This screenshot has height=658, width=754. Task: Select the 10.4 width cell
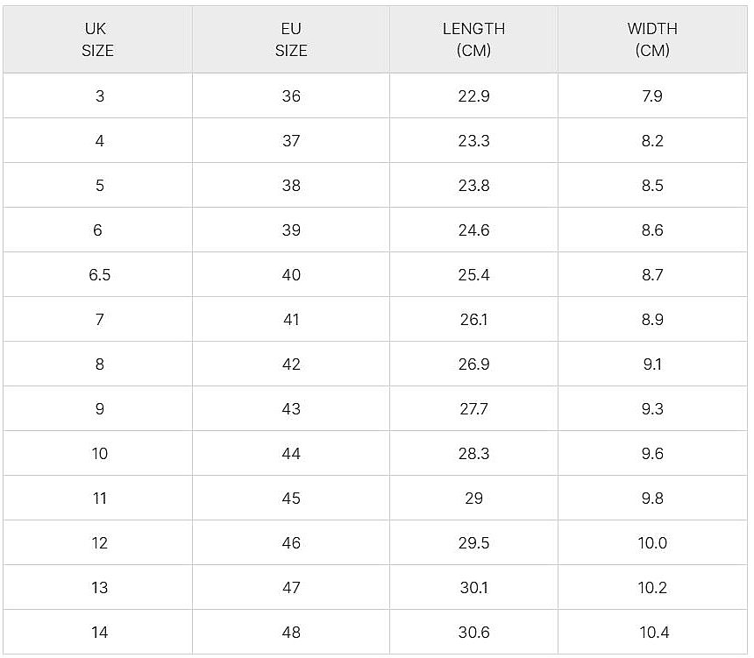[x=652, y=632]
